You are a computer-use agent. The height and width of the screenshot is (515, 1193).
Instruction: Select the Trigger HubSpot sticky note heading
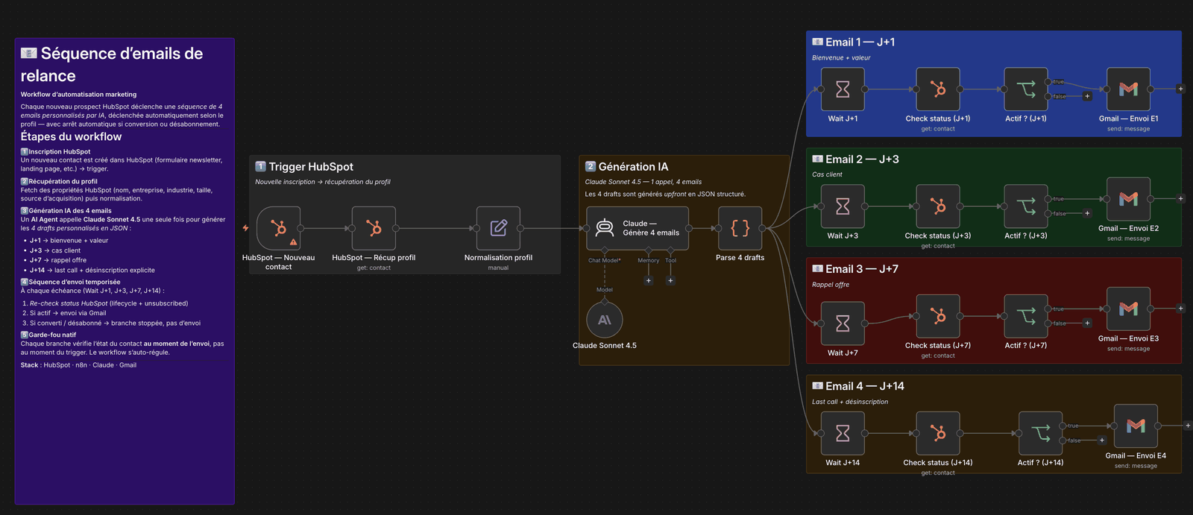click(304, 167)
